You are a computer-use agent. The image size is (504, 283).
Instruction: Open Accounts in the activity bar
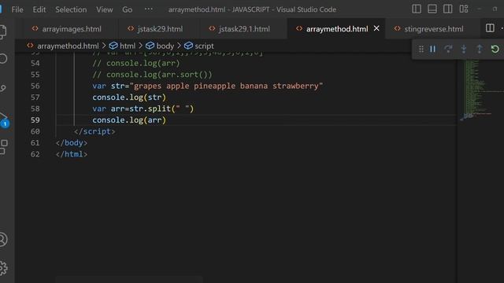coord(3,239)
